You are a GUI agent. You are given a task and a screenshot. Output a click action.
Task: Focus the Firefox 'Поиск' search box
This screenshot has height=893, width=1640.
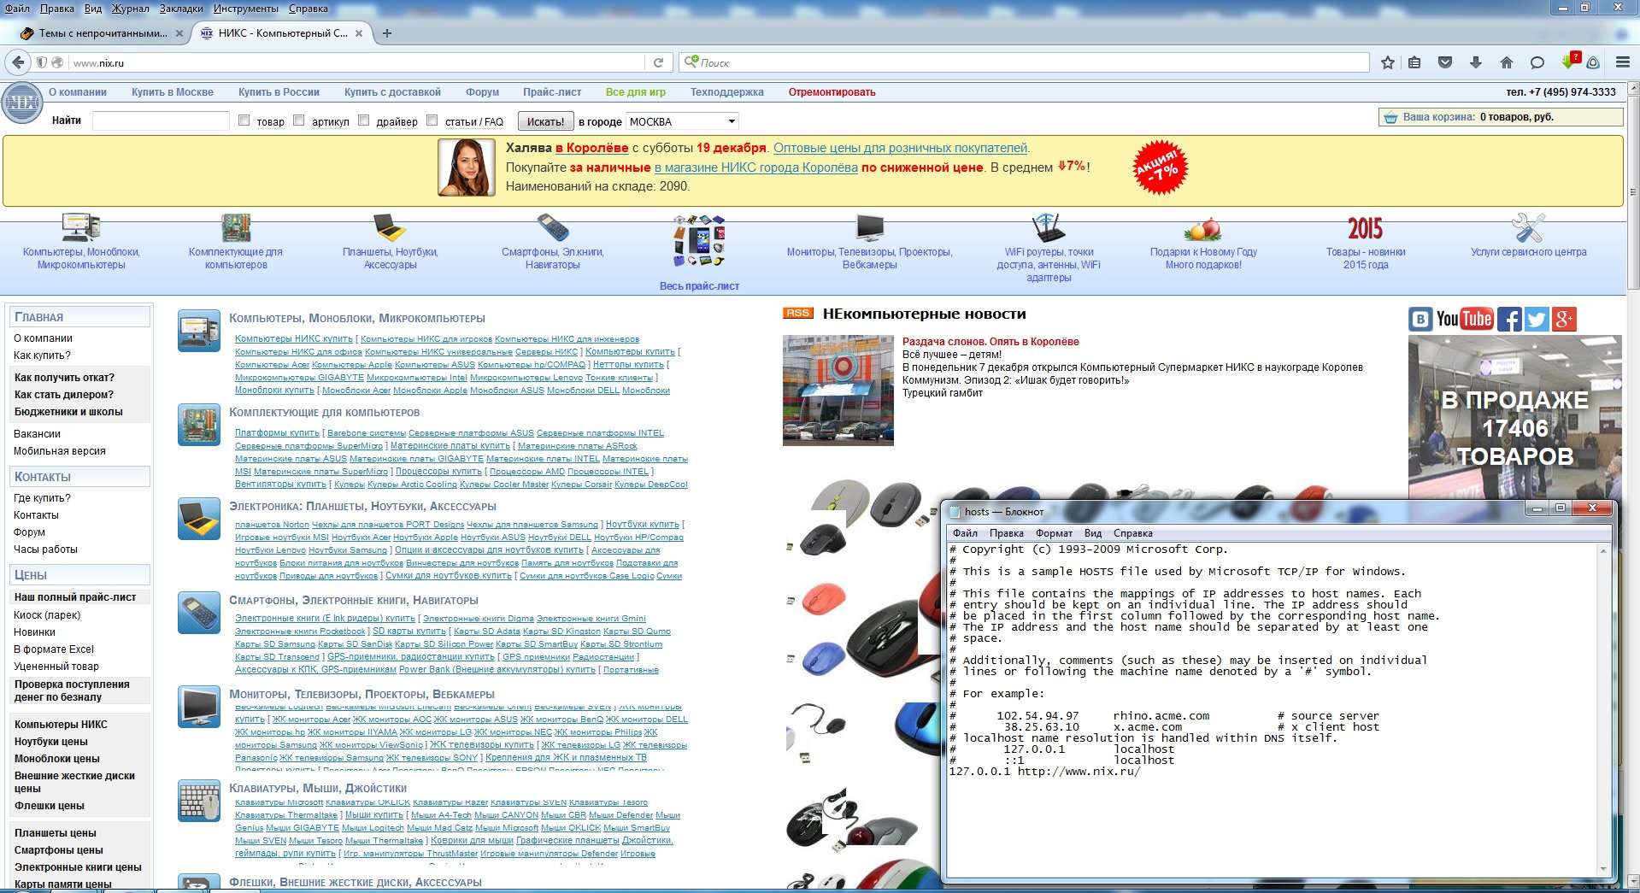1024,62
